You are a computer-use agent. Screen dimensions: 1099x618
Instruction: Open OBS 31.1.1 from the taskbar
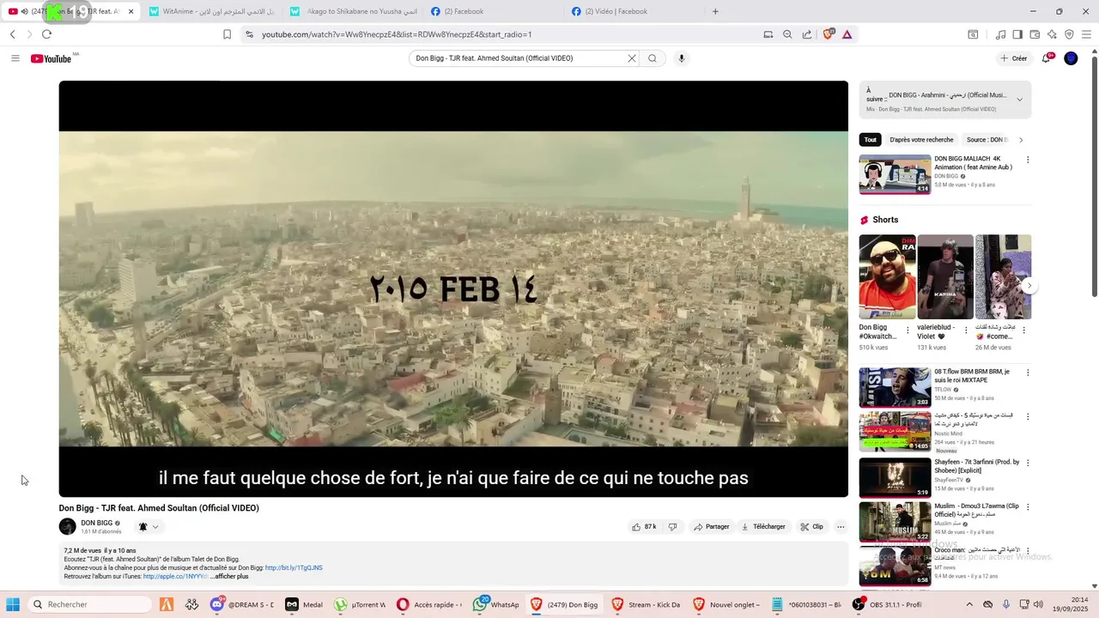888,604
